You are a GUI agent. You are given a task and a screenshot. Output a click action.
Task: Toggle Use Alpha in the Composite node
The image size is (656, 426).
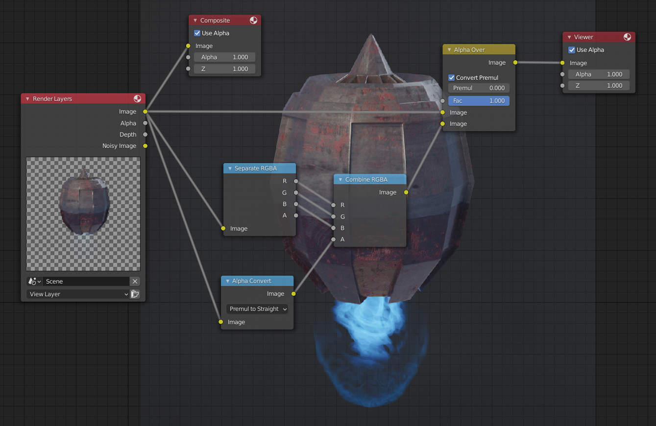(197, 33)
